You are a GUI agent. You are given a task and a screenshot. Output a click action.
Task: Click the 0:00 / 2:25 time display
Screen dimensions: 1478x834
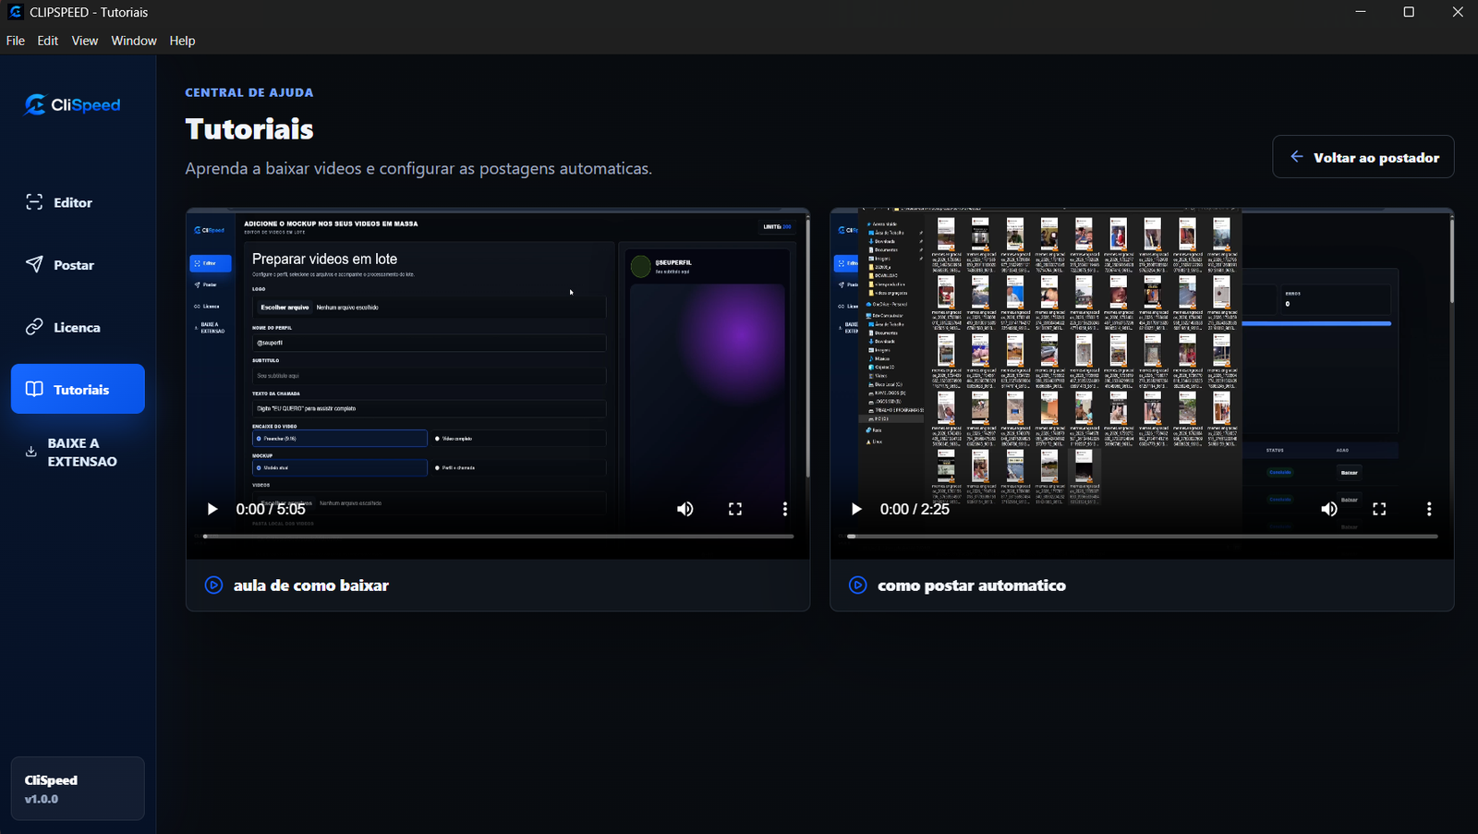pos(915,509)
